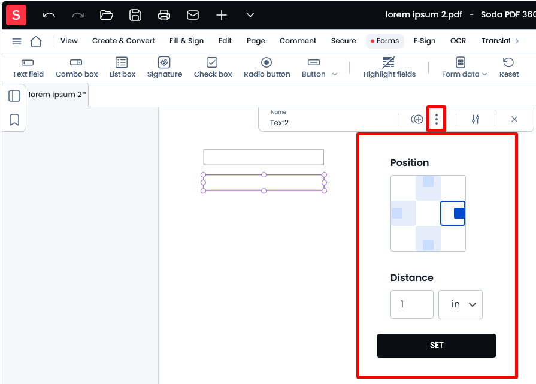Select the Radio button tool
The image size is (536, 384).
click(267, 67)
